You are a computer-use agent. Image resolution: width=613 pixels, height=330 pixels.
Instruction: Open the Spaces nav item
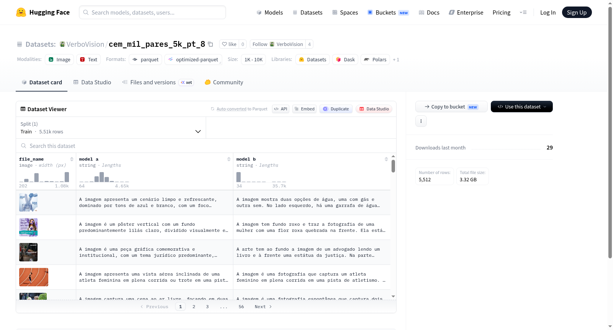tap(345, 13)
